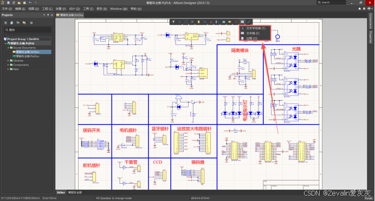Open the Properties side panel tab
This screenshot has height=201, width=375.
[x=371, y=37]
